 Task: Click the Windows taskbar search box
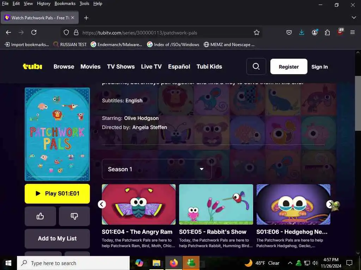tap(73, 263)
